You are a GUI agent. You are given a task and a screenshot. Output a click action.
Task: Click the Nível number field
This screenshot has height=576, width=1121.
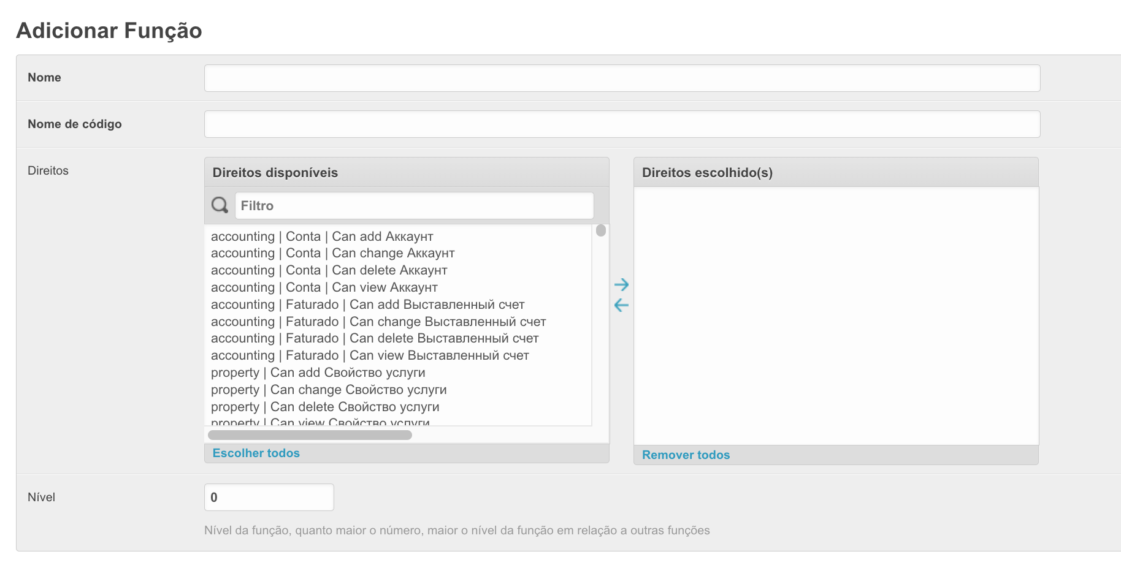(x=269, y=498)
